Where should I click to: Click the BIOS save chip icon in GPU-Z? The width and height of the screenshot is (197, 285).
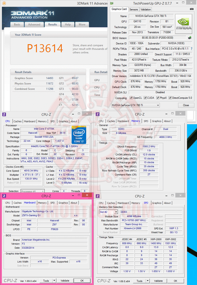190,38
